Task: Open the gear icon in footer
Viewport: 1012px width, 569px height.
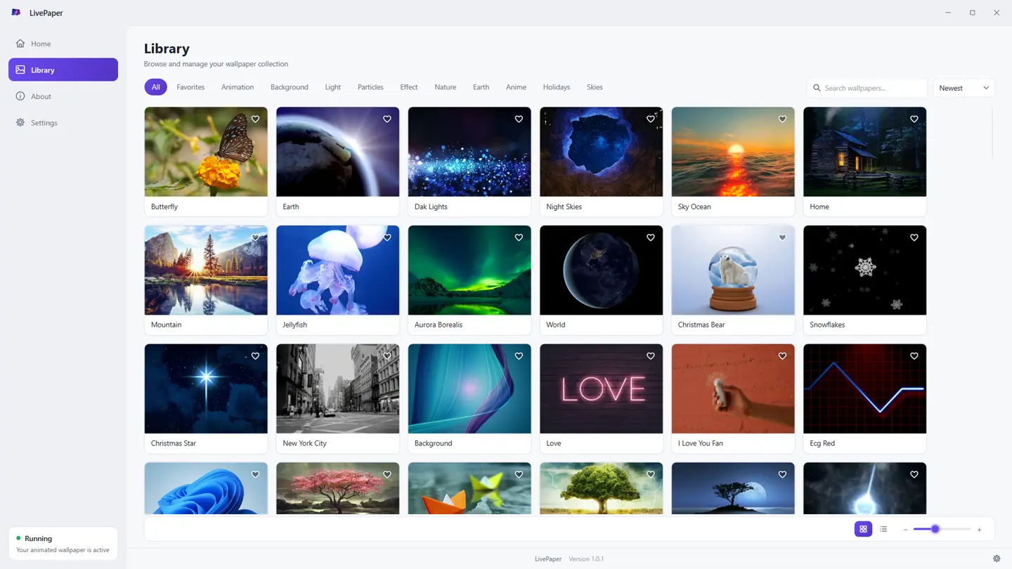Action: pyautogui.click(x=997, y=558)
